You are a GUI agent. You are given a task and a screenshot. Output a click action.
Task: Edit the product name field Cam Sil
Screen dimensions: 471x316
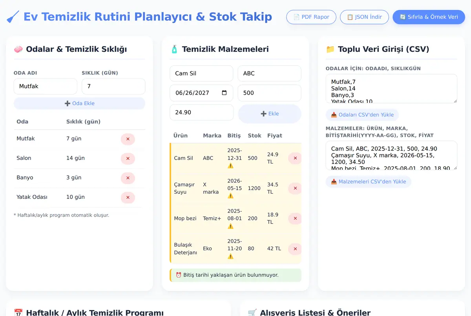201,73
